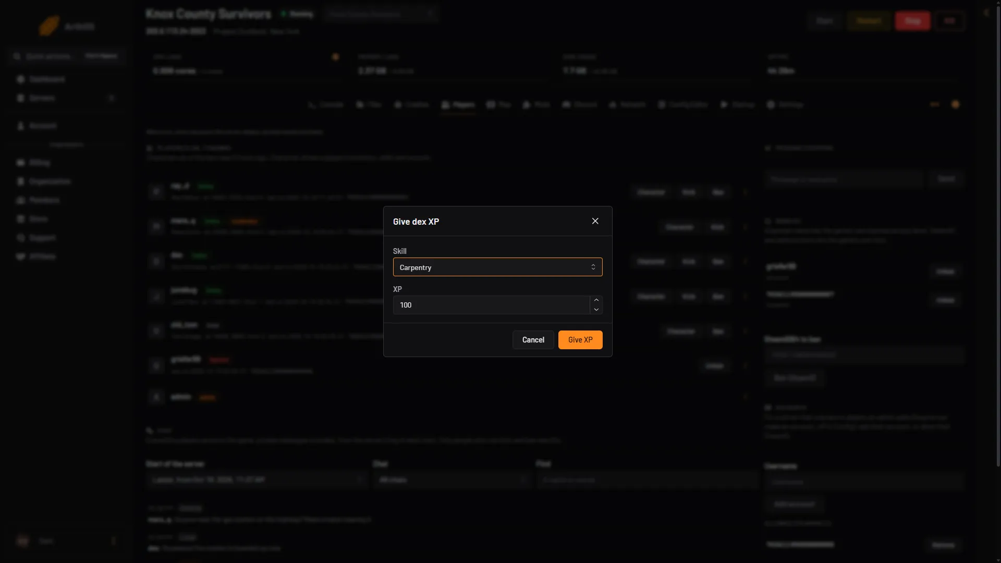Click the 'XP' field label
Image resolution: width=1001 pixels, height=563 pixels.
[397, 289]
